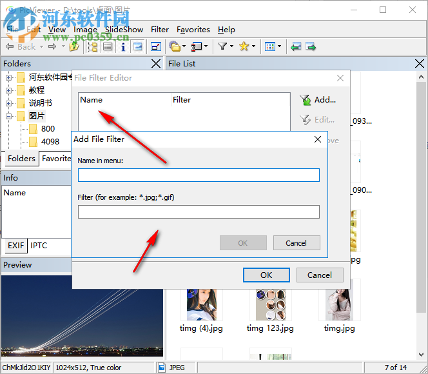This screenshot has width=428, height=374.
Task: Click the Name column header in filter list
Action: tap(124, 100)
